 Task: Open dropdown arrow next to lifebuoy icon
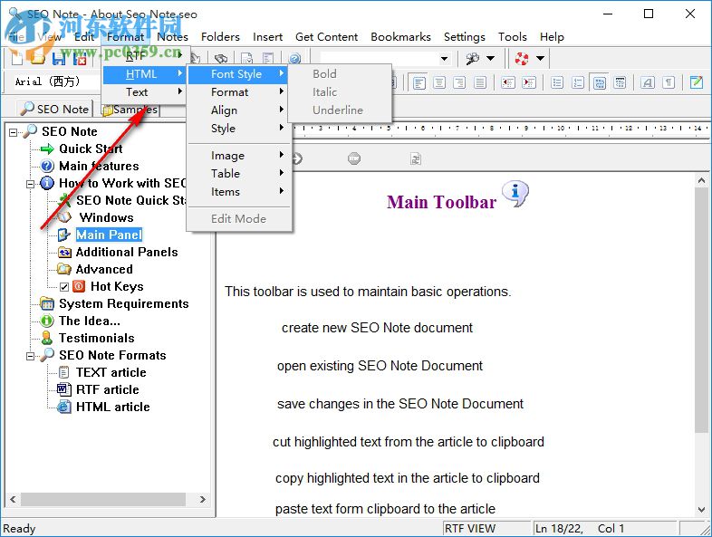[x=540, y=59]
